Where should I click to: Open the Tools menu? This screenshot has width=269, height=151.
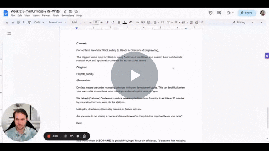(56, 16)
